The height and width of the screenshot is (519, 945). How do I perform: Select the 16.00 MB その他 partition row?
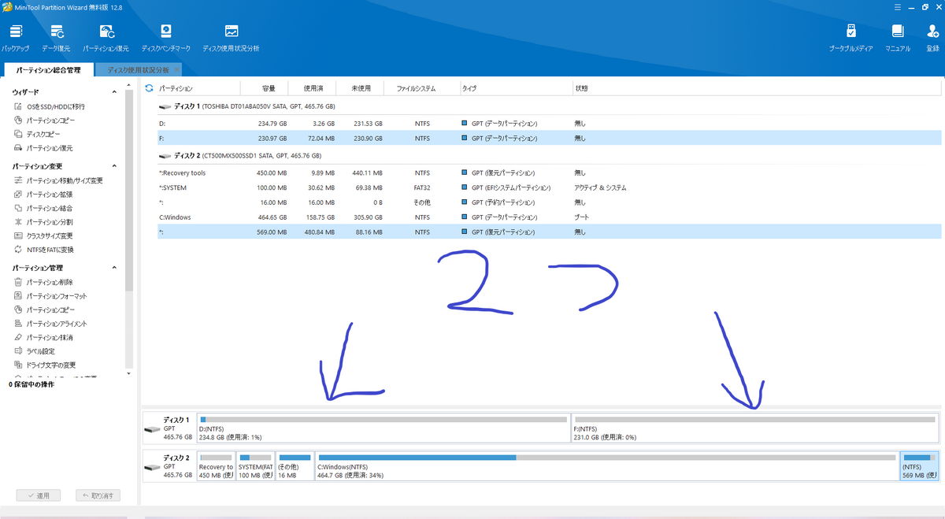[x=550, y=202]
